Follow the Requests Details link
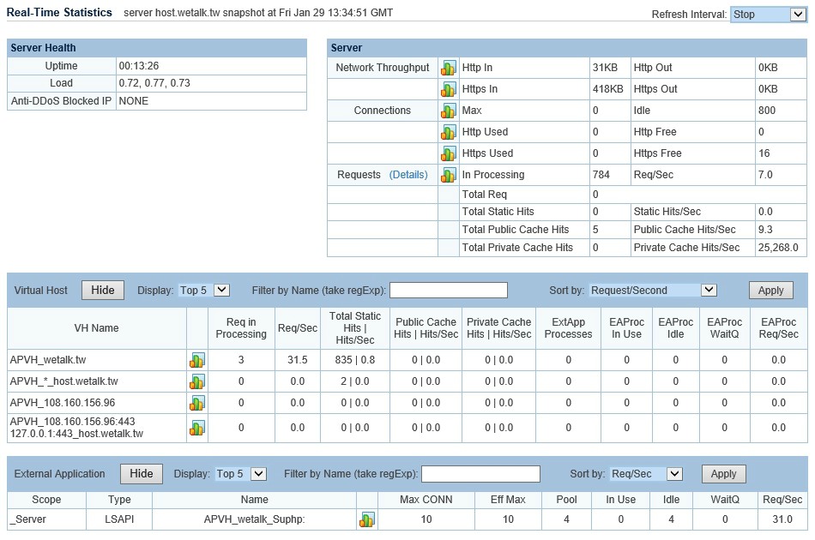 pyautogui.click(x=408, y=175)
